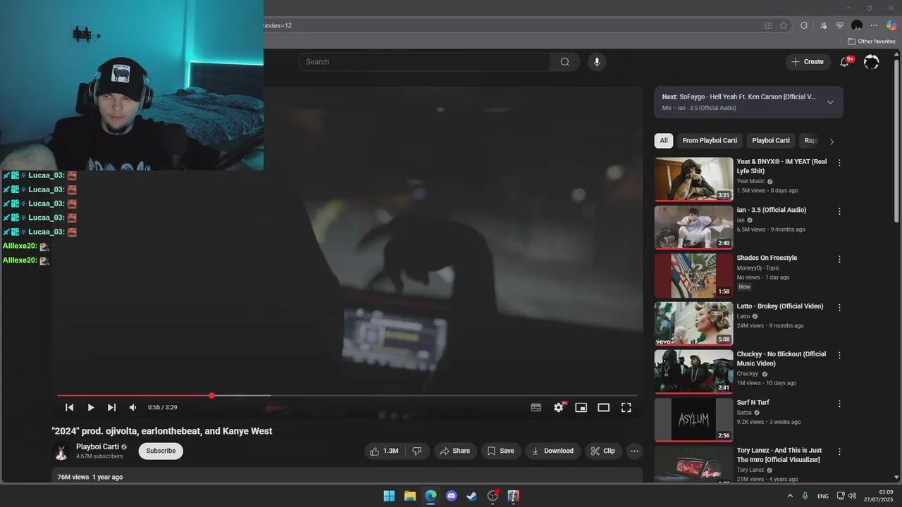Open Edge settings and more menu
The width and height of the screenshot is (902, 507).
point(874,25)
